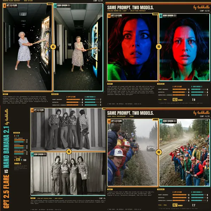Click the SCORECARD tag under the horror portraits
Image resolution: width=211 pixels, height=211 pixels.
click(161, 84)
